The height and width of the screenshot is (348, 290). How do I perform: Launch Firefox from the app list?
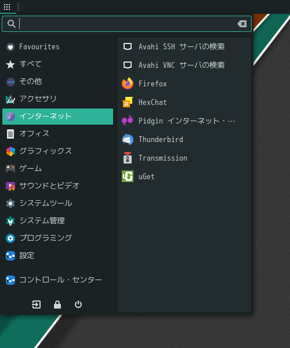pyautogui.click(x=184, y=84)
